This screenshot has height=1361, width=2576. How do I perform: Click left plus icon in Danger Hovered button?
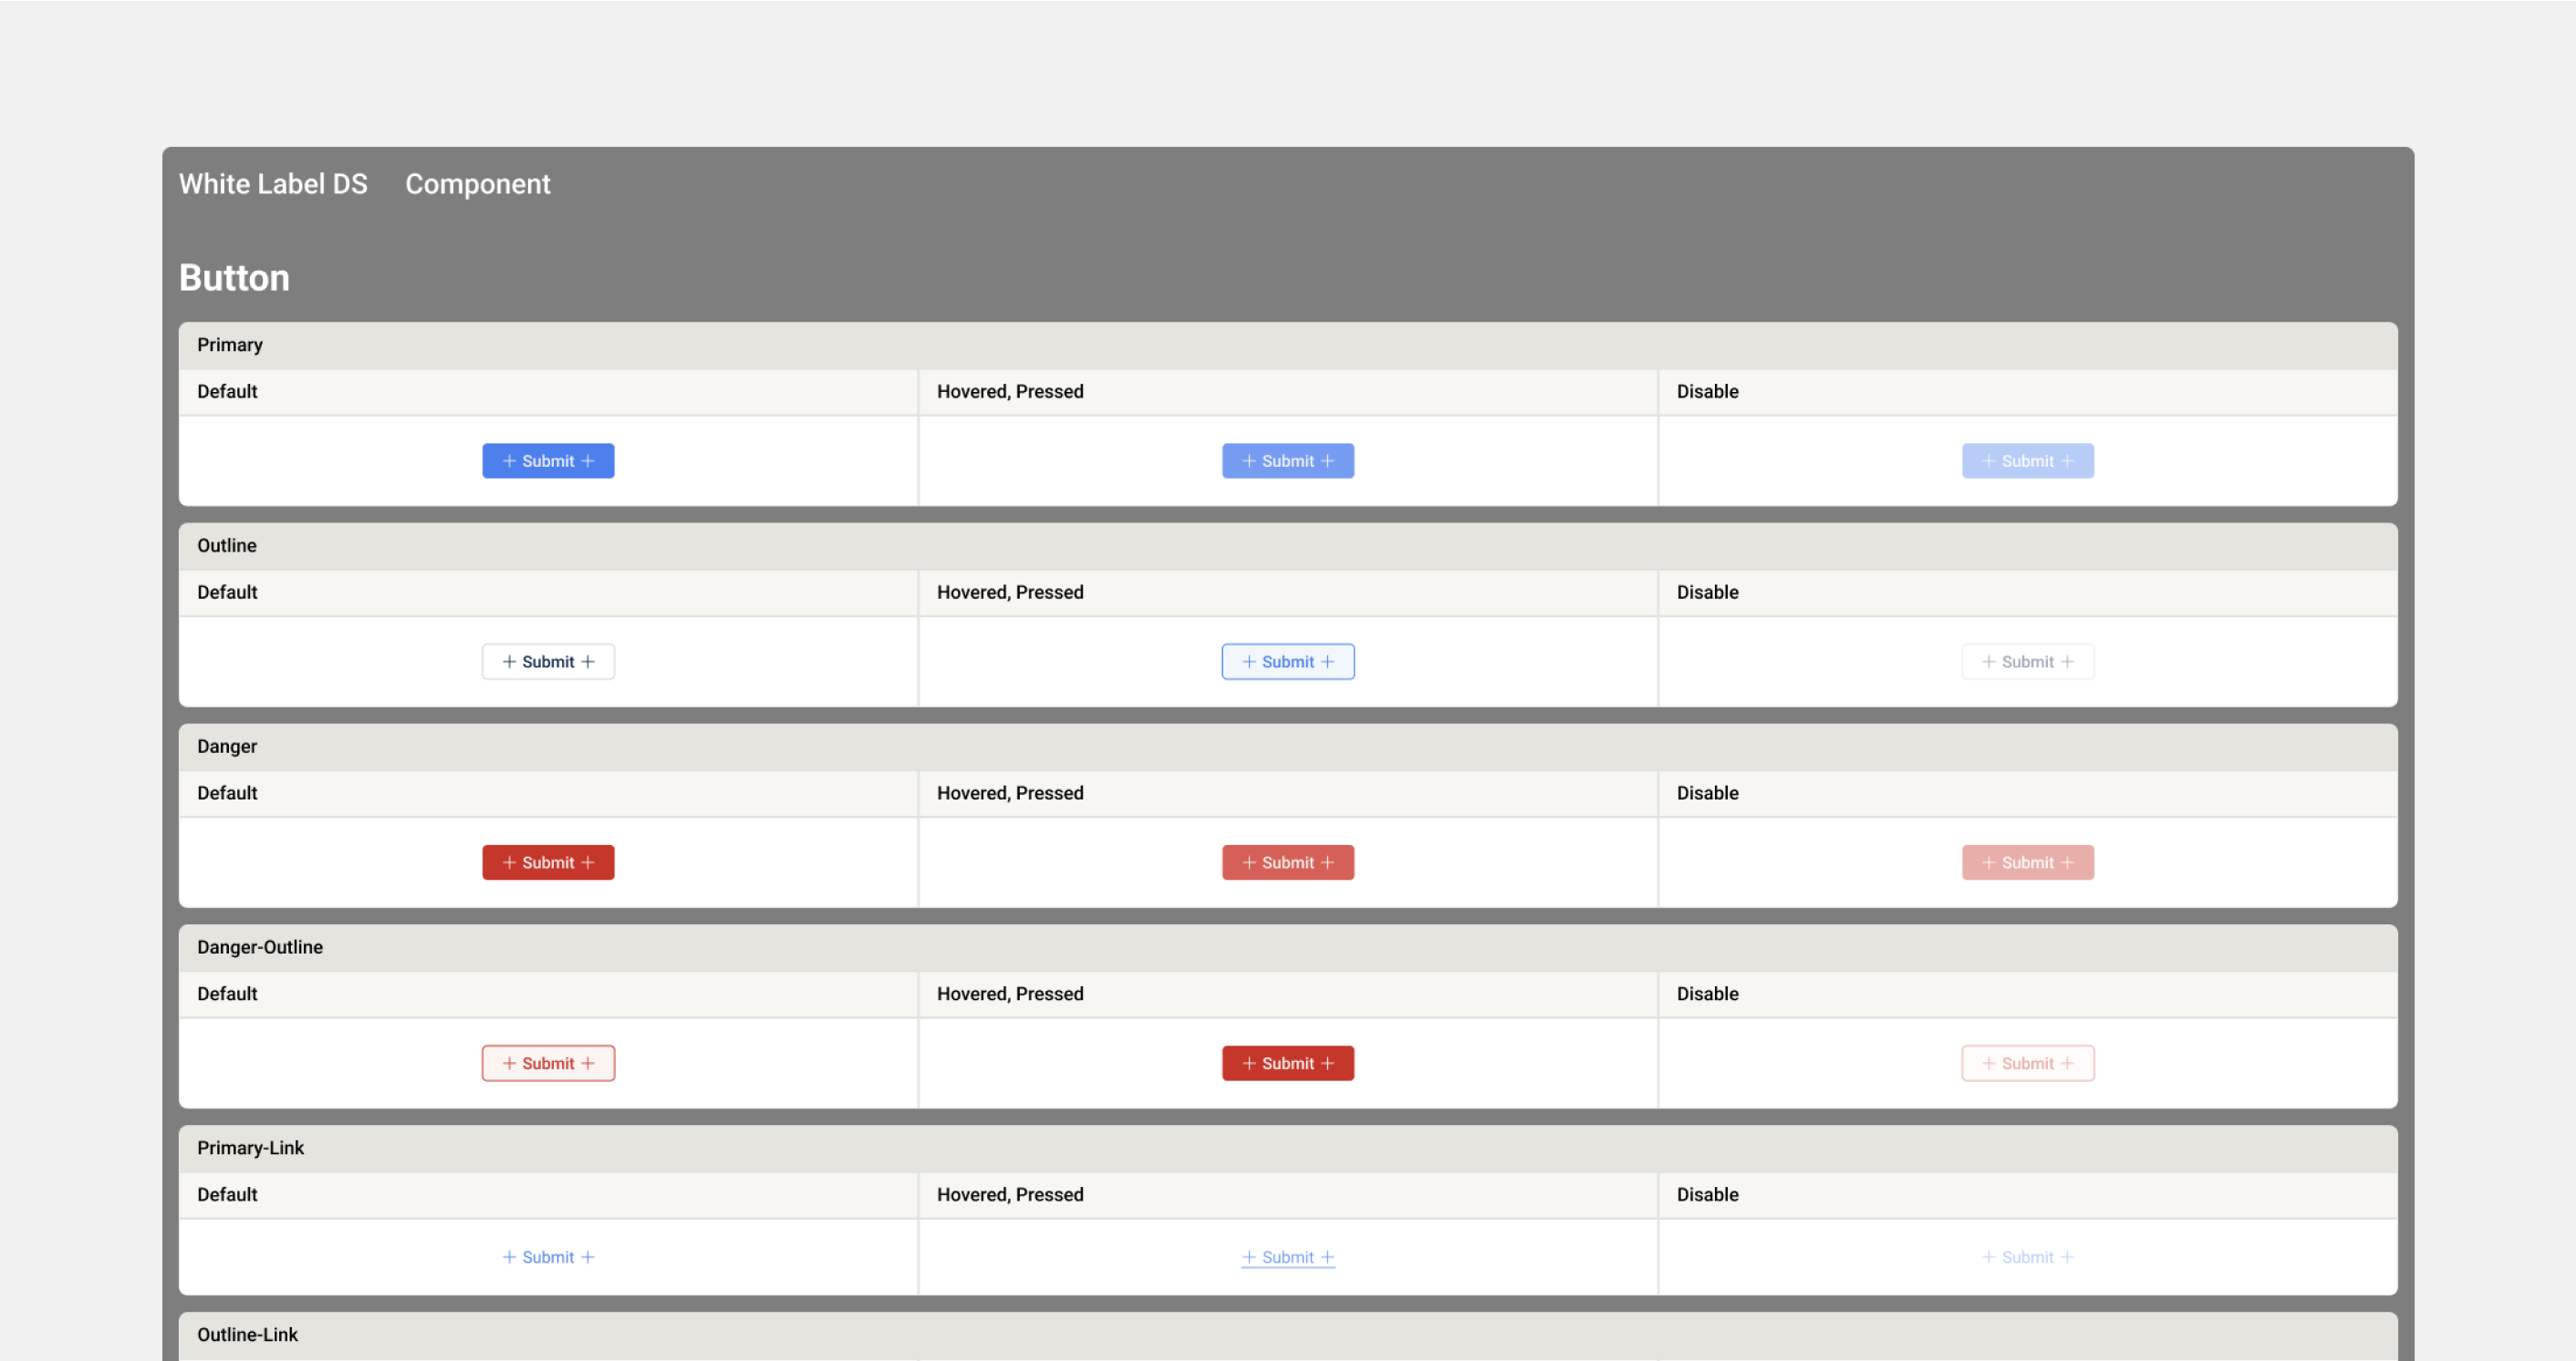1249,862
